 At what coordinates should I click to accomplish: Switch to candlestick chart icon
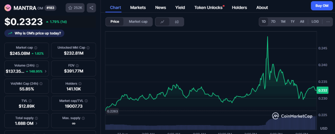[x=177, y=22]
